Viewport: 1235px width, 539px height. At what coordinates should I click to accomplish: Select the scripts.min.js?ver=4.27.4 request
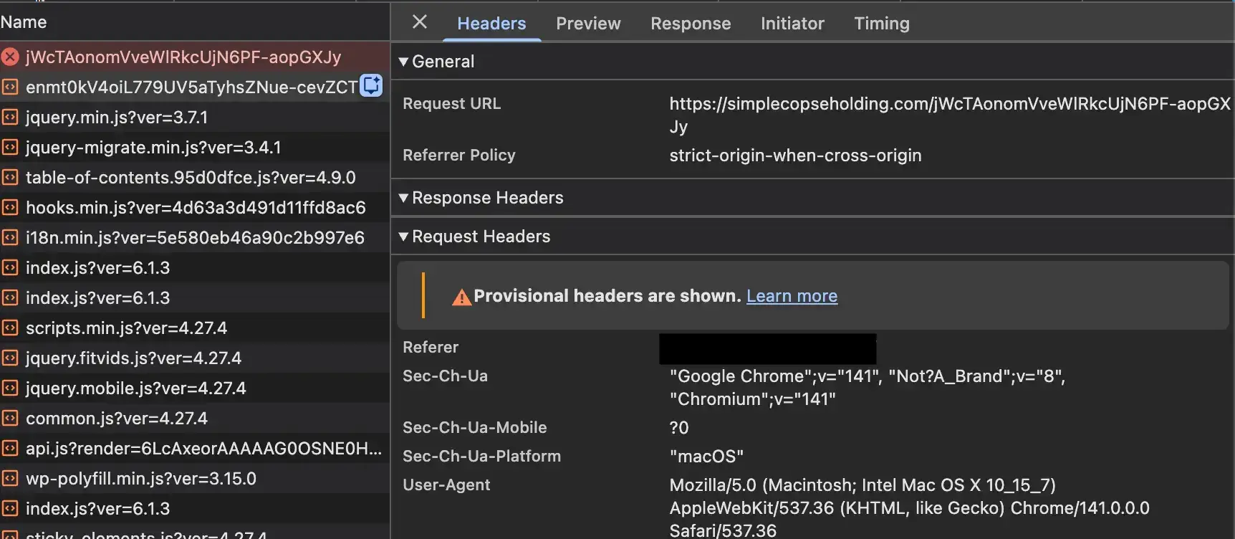[195, 328]
